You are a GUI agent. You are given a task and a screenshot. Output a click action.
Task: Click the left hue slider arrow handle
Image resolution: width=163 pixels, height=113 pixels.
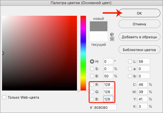(79, 91)
